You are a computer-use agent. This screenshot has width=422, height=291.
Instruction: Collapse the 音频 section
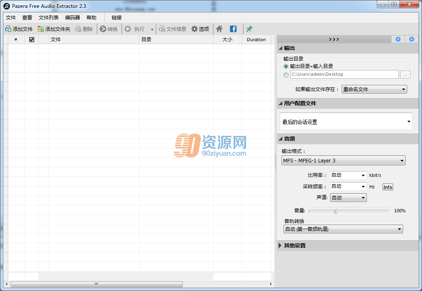coord(281,139)
